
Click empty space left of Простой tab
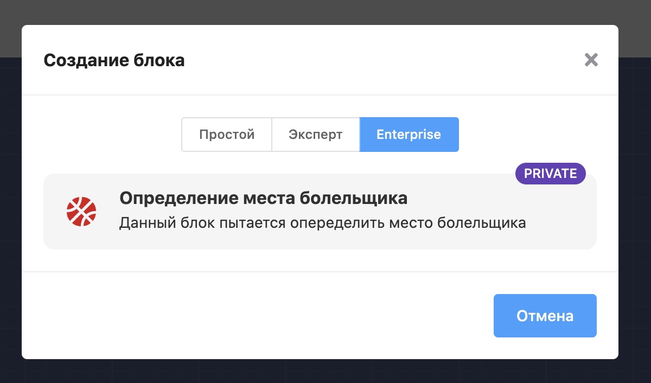point(108,135)
